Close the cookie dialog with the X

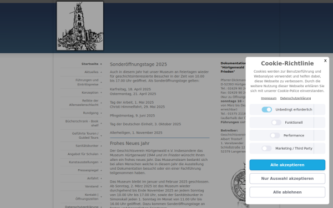325,60
